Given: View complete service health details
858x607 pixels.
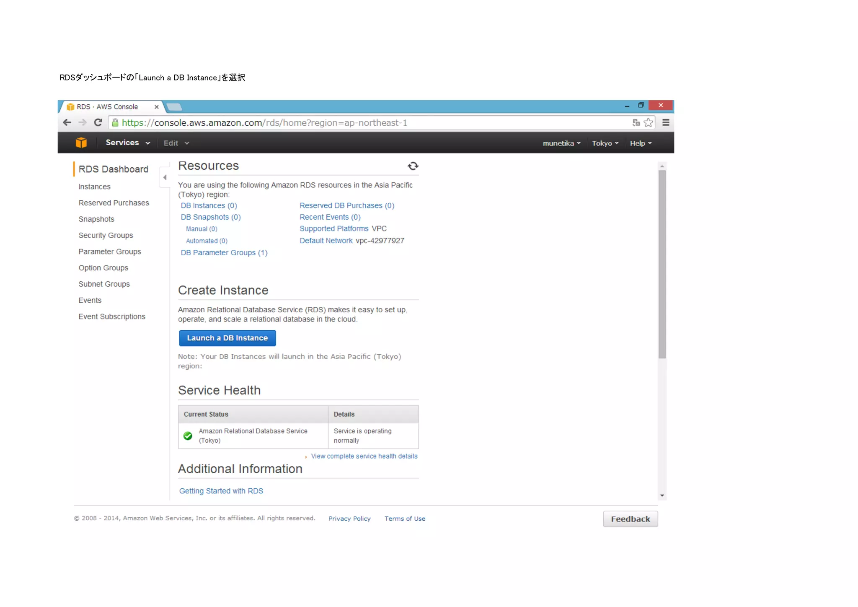Looking at the screenshot, I should pos(364,457).
